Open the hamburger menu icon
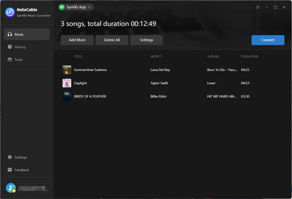The height and width of the screenshot is (199, 292). click(258, 7)
